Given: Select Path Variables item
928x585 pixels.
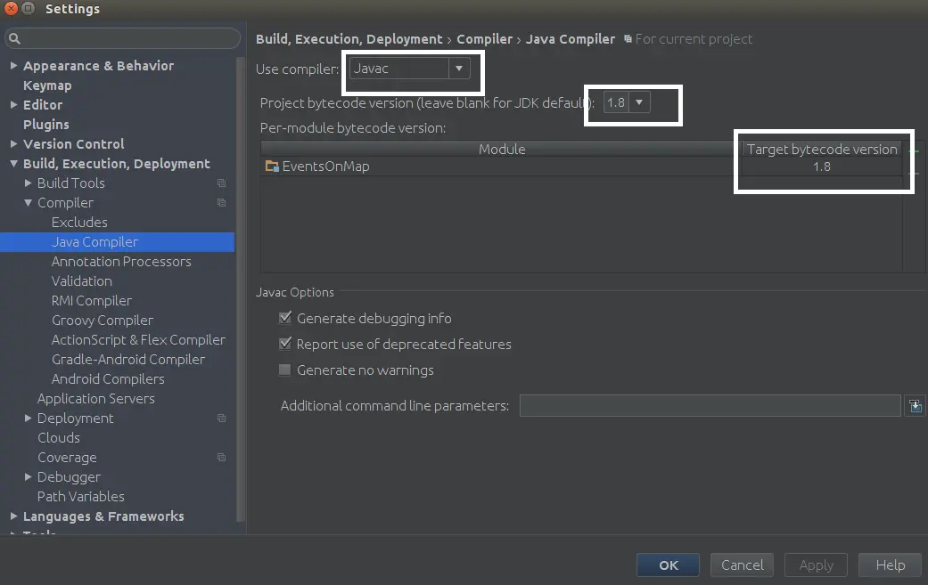Looking at the screenshot, I should click(x=81, y=496).
